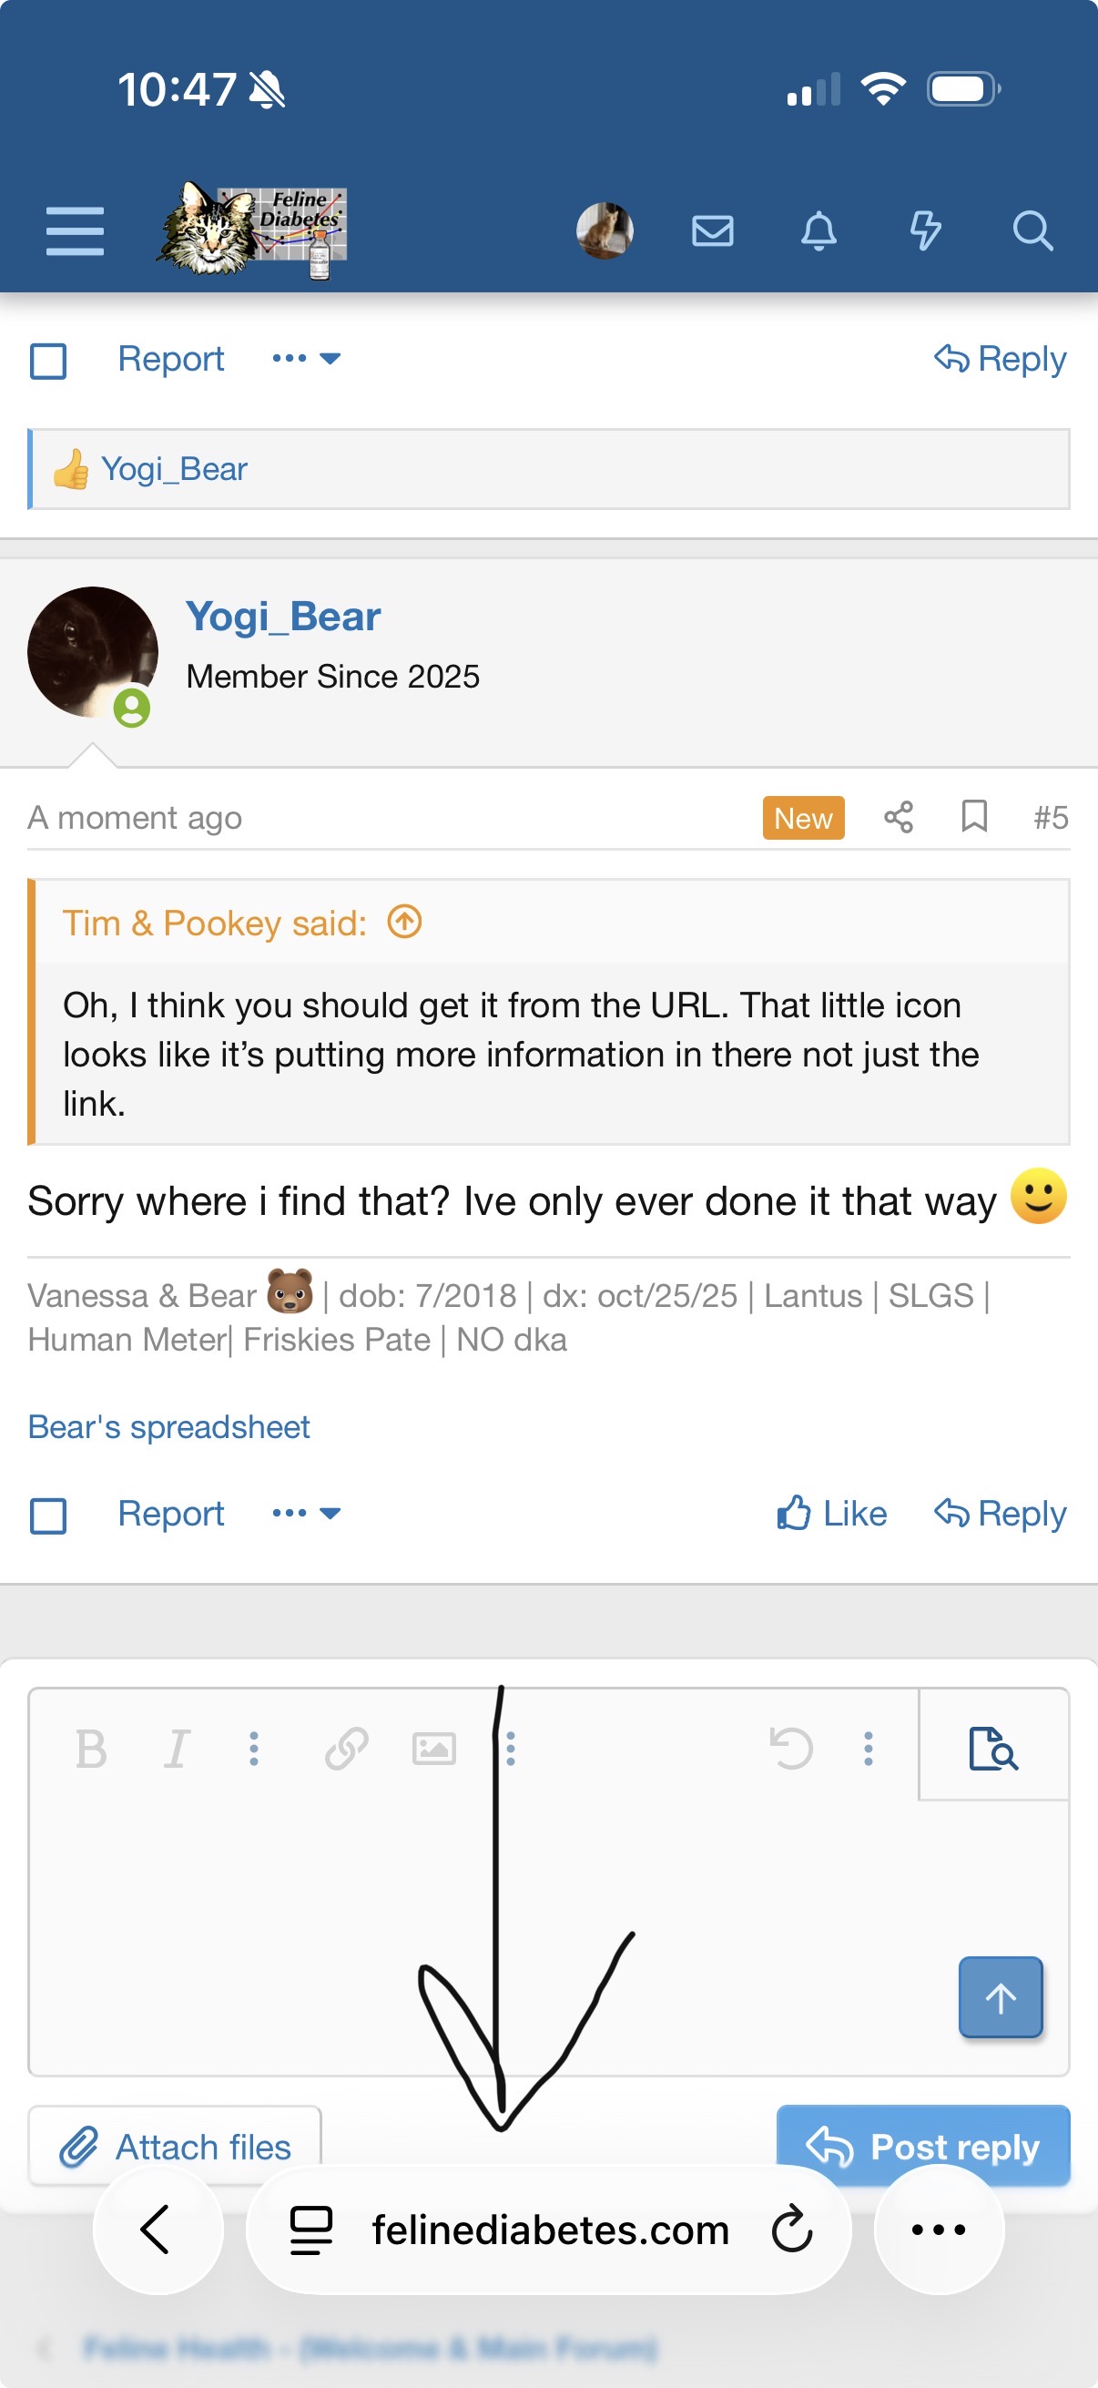This screenshot has height=2388, width=1098.
Task: Bookmark post #5
Action: pyautogui.click(x=974, y=818)
